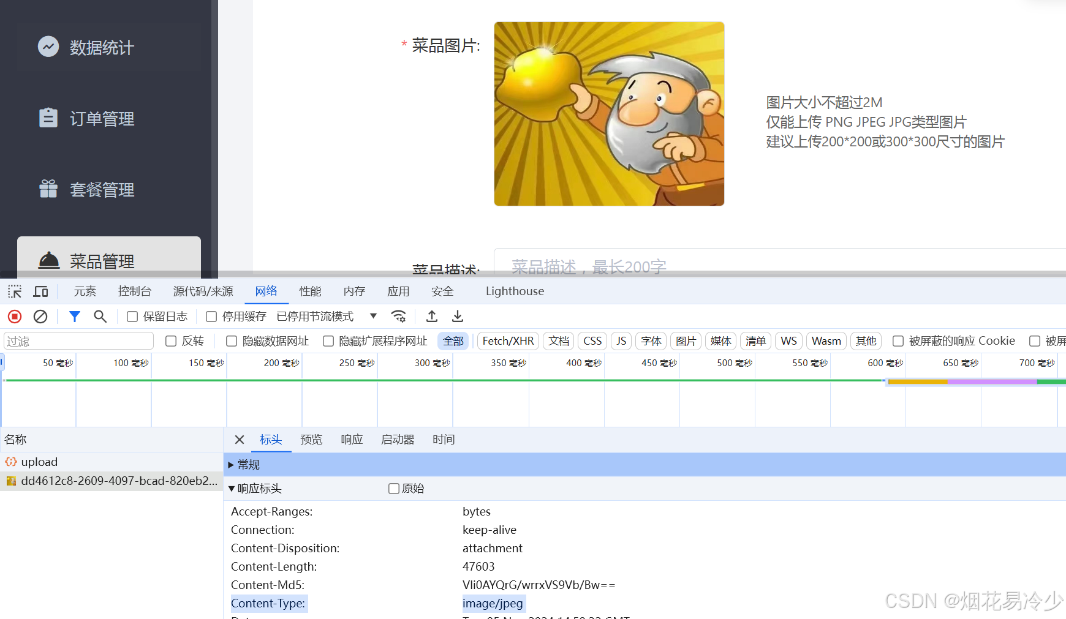This screenshot has width=1066, height=619.
Task: Open the Lighthouse tab
Action: pos(515,291)
